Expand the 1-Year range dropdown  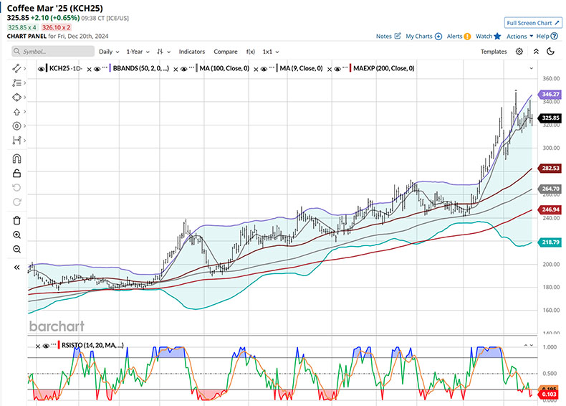[138, 52]
